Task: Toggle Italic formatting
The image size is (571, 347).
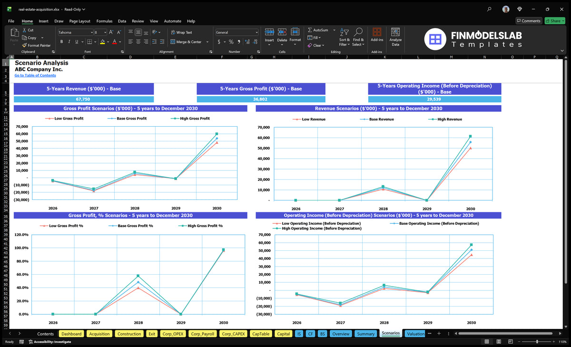Action: (69, 42)
